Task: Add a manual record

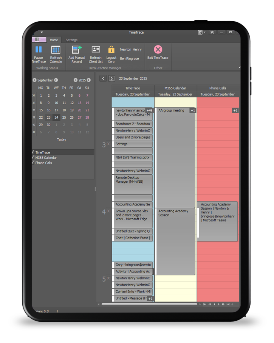Action: point(77,50)
